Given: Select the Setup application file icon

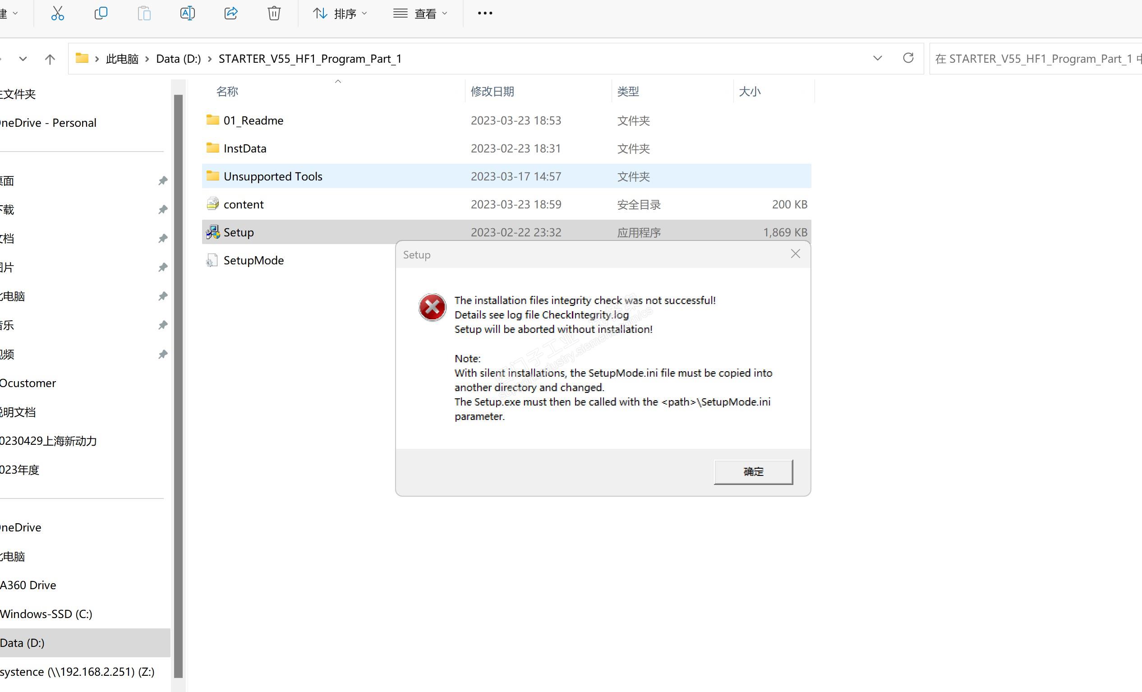Looking at the screenshot, I should 213,232.
